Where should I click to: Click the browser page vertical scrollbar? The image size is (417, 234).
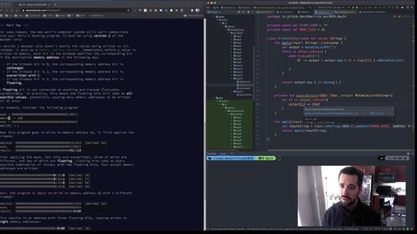[x=205, y=125]
